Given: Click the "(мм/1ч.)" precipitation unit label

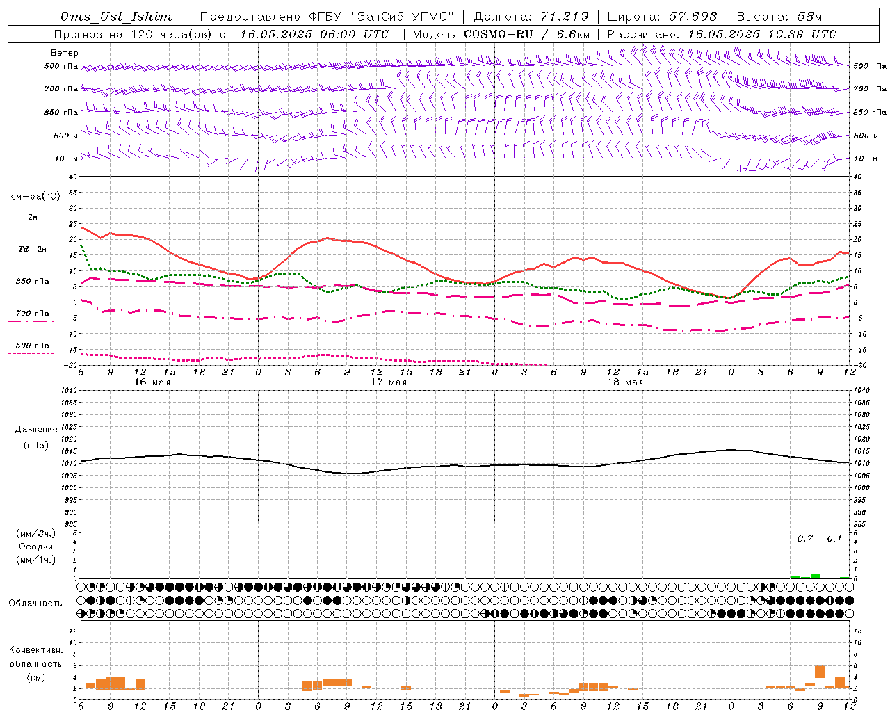Looking at the screenshot, I should [x=36, y=560].
